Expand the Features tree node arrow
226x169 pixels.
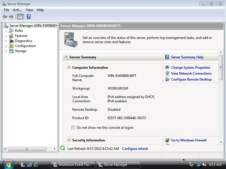(6, 36)
